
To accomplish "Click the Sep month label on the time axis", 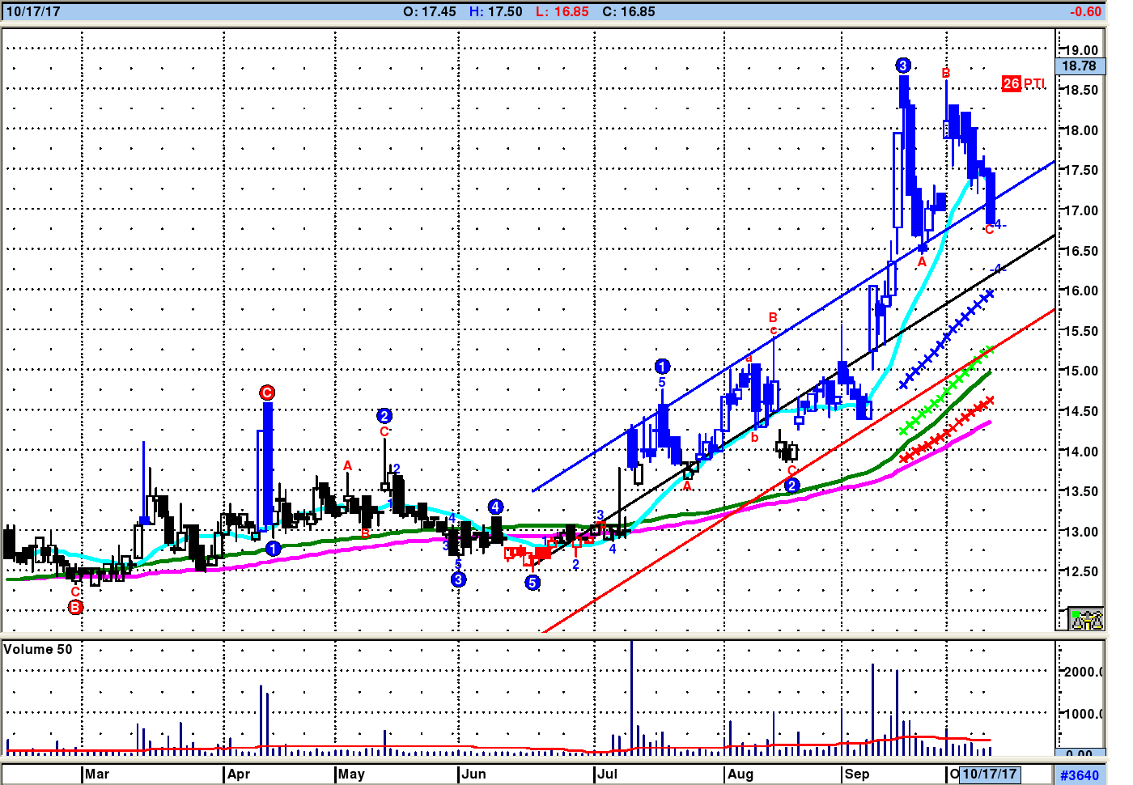I will [856, 774].
